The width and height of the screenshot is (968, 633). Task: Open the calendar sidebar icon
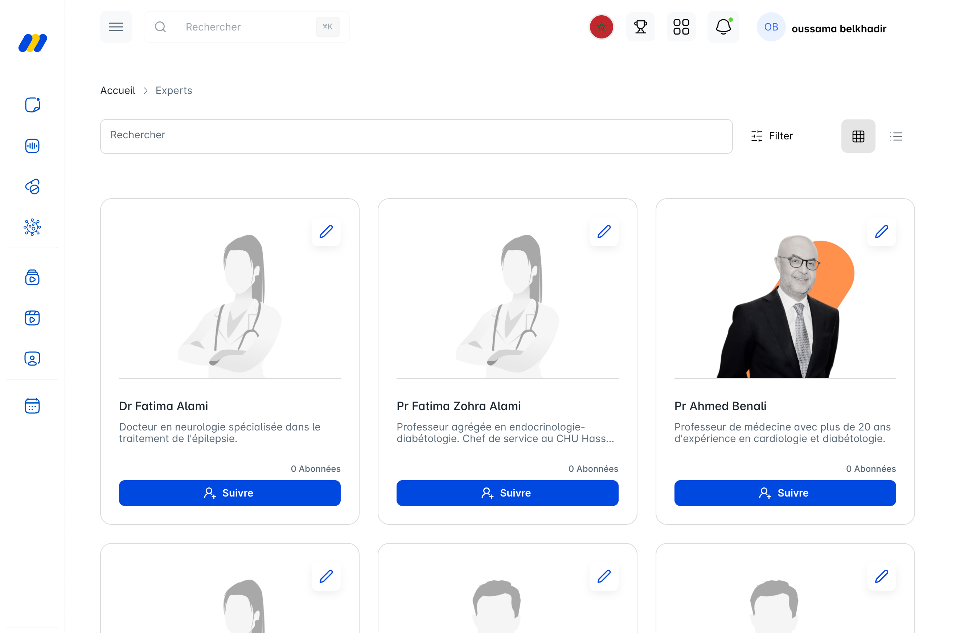point(32,405)
